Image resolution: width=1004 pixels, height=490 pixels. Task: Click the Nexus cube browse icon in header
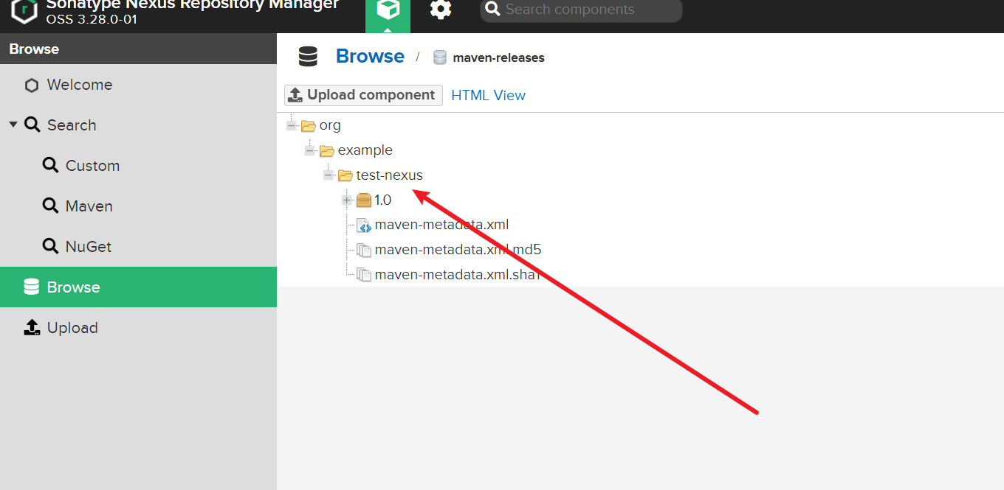(388, 10)
